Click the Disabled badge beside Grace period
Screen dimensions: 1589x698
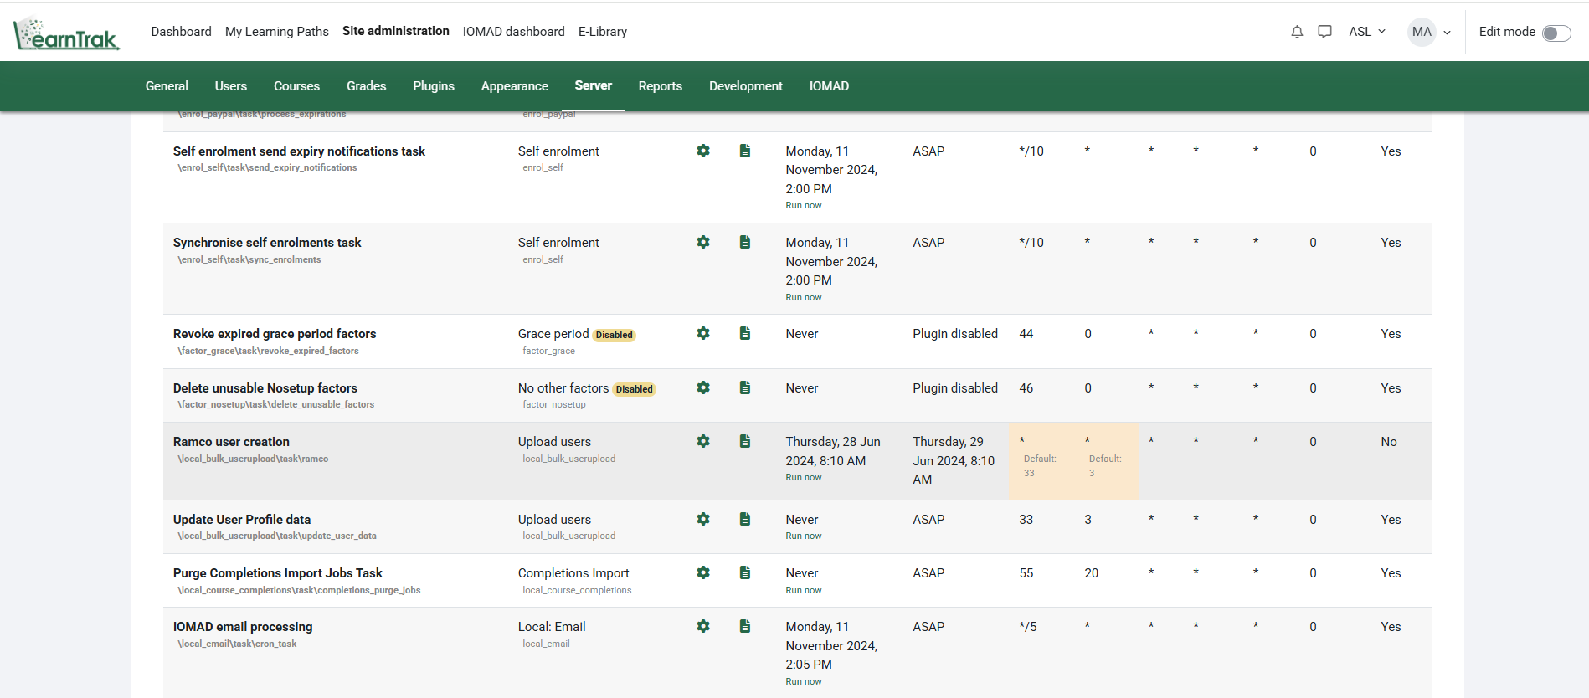615,335
